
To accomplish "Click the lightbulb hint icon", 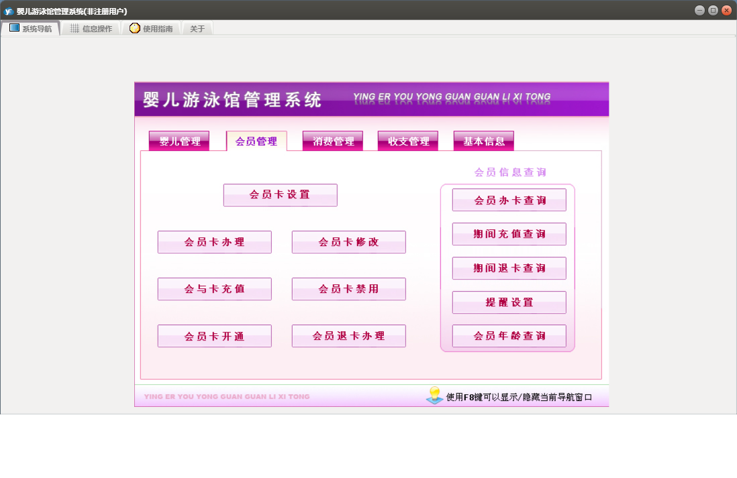I will pyautogui.click(x=434, y=396).
